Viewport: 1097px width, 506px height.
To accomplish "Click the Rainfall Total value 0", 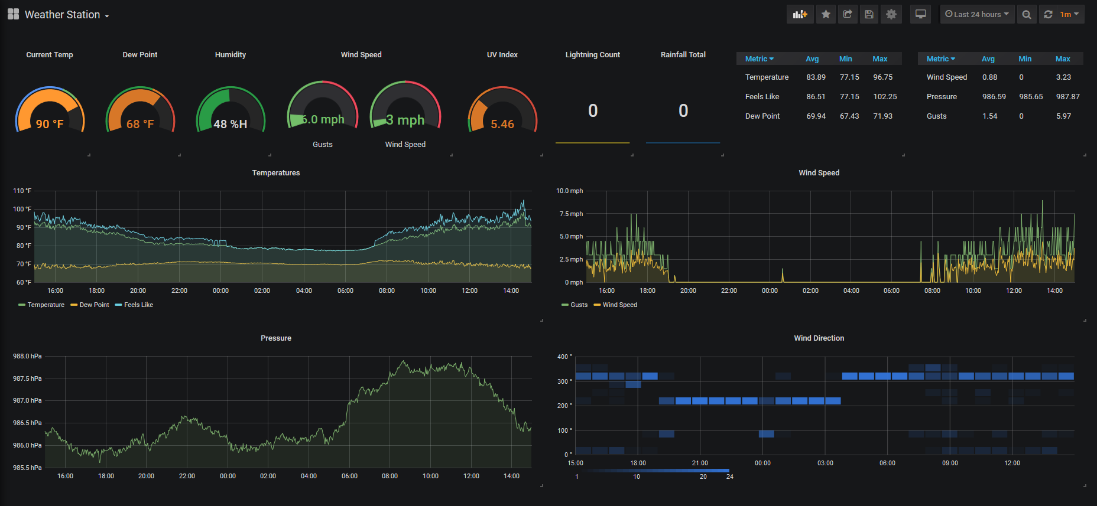I will pyautogui.click(x=683, y=110).
